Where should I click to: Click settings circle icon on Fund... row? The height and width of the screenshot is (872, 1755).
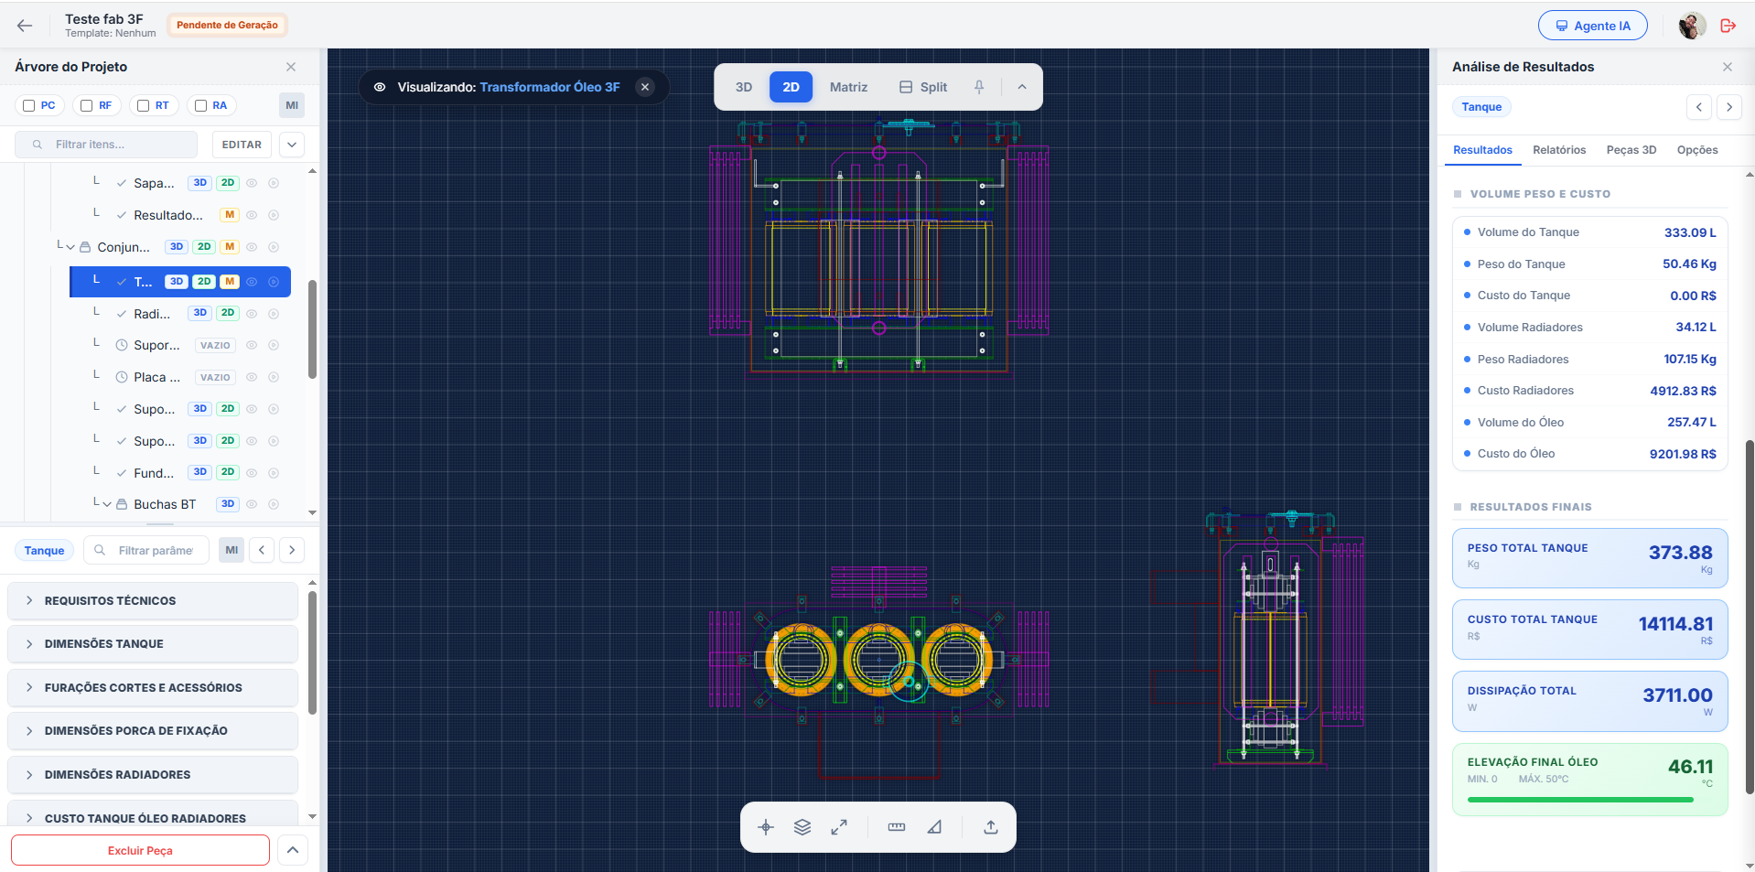(x=274, y=473)
